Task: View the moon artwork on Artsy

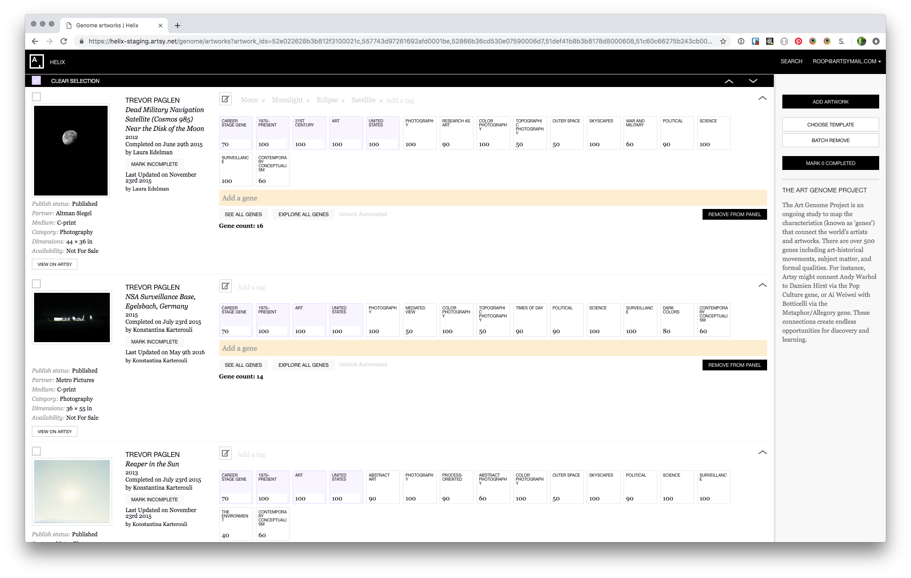Action: [x=55, y=264]
